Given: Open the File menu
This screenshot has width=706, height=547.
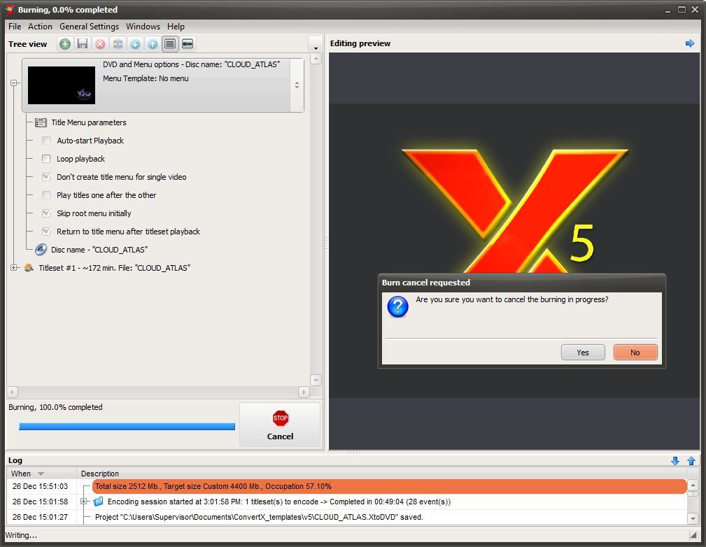Looking at the screenshot, I should (15, 26).
